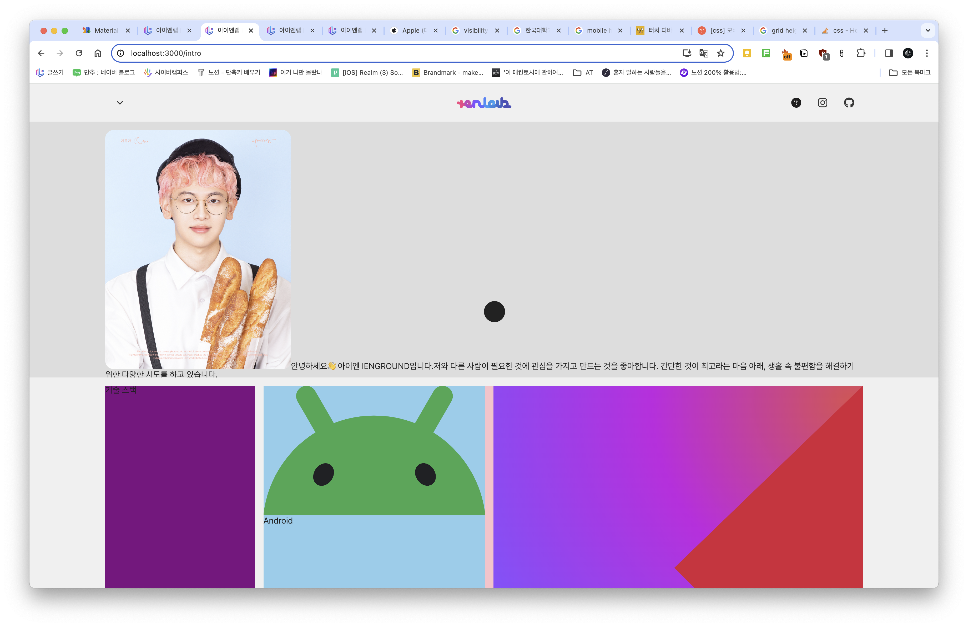968x627 pixels.
Task: Open the 모든 북마크 folder
Action: (x=909, y=72)
